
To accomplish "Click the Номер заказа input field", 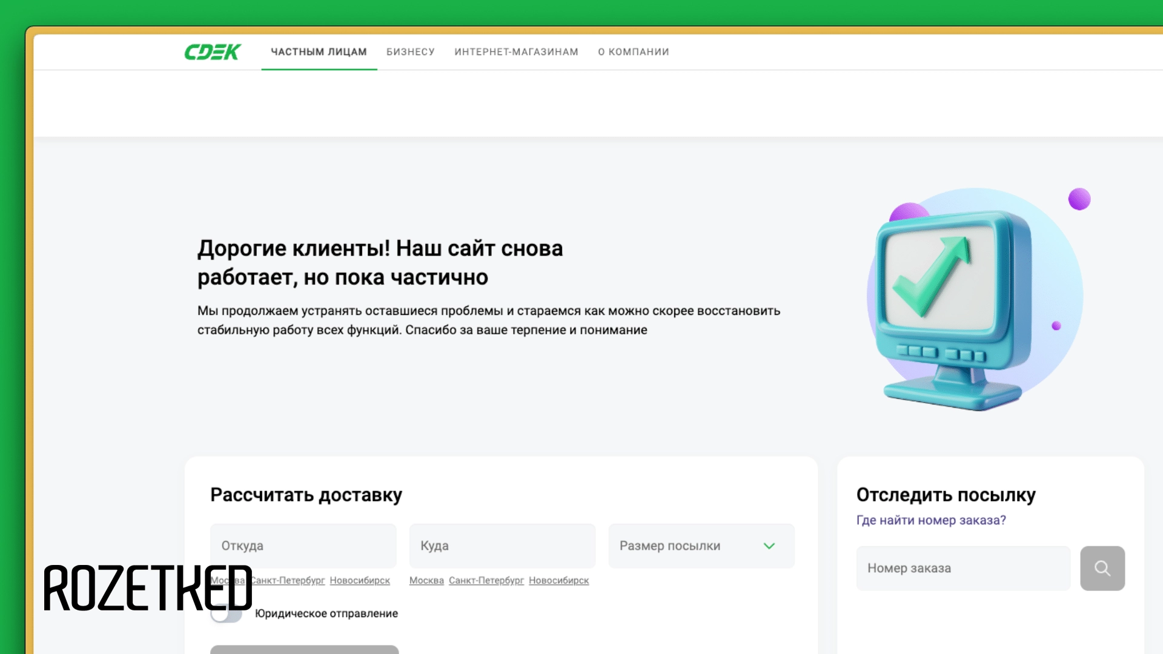I will coord(963,568).
